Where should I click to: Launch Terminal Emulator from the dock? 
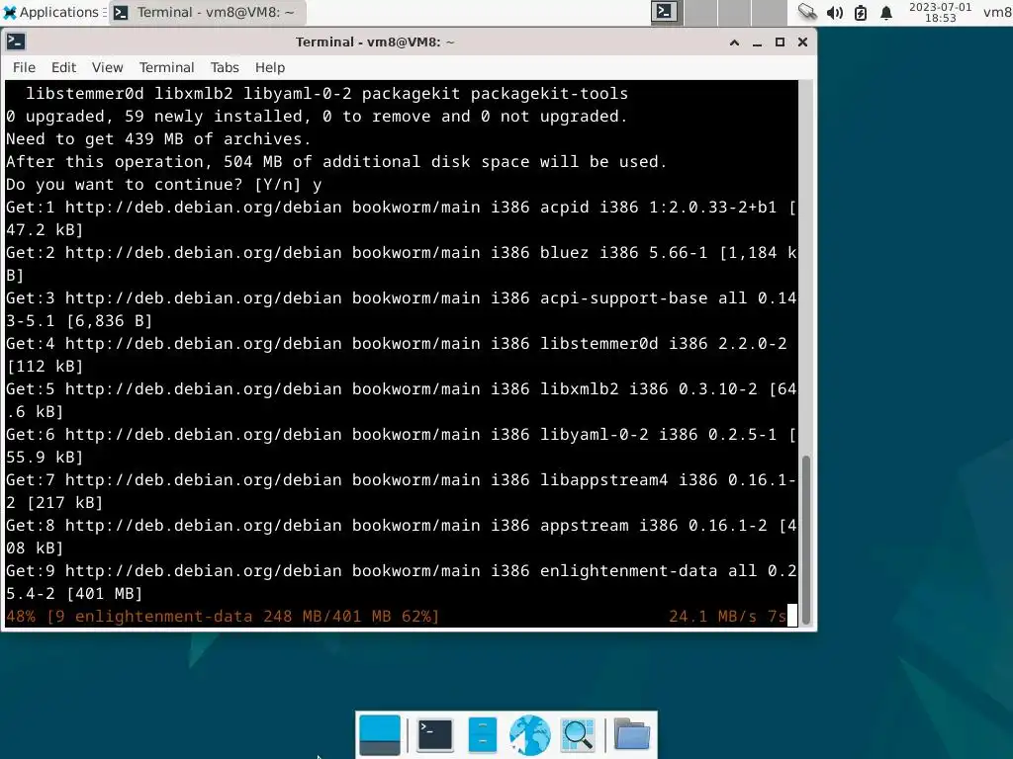click(x=435, y=735)
